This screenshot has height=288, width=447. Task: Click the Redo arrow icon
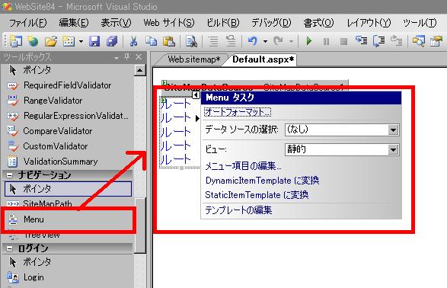pyautogui.click(x=278, y=42)
